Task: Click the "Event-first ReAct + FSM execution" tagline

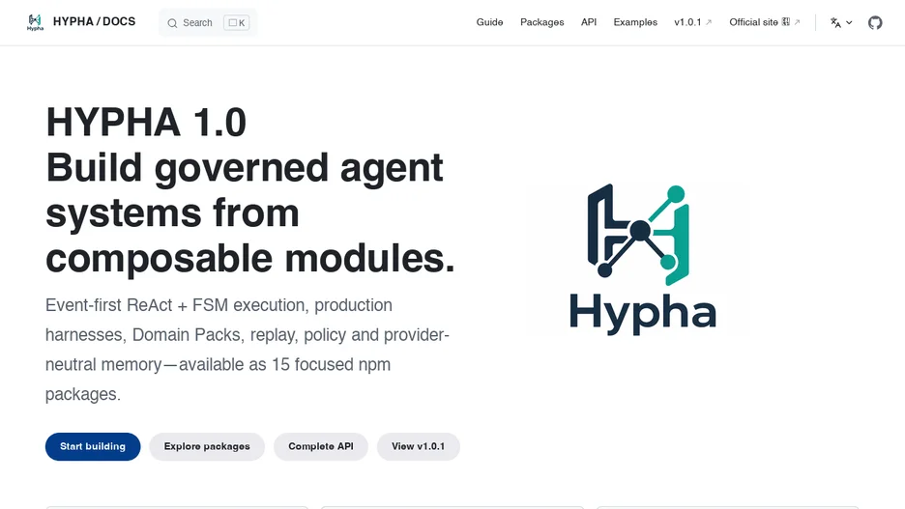Action: click(247, 350)
